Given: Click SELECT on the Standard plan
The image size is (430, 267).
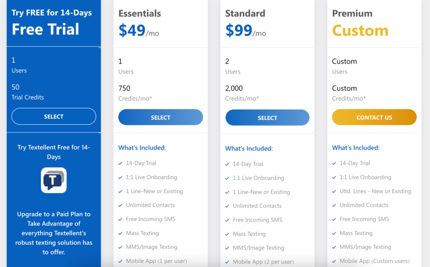Looking at the screenshot, I should pyautogui.click(x=267, y=117).
